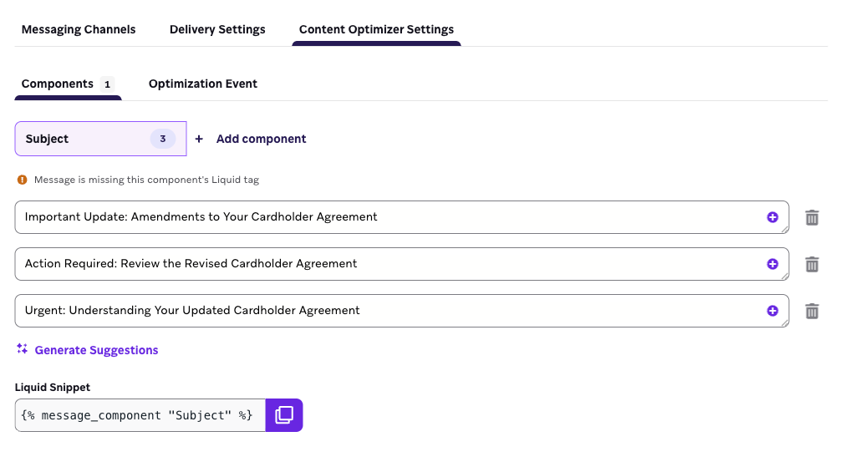Viewport: 845px width, 462px height.
Task: Select the Components sub-tab
Action: [x=58, y=84]
